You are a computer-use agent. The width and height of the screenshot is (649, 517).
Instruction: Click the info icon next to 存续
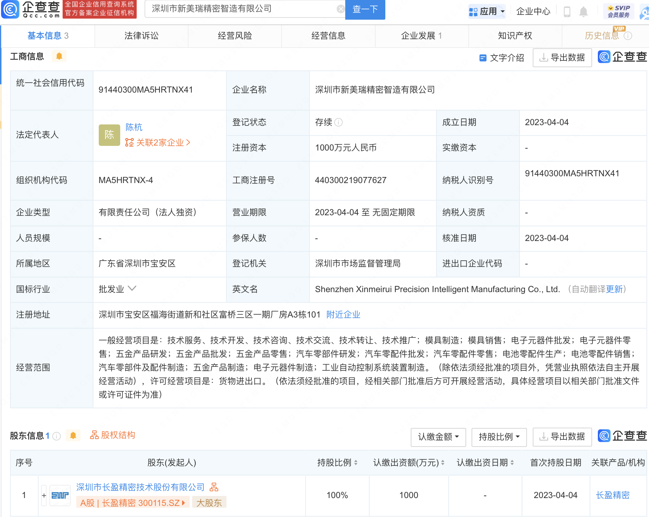[338, 122]
